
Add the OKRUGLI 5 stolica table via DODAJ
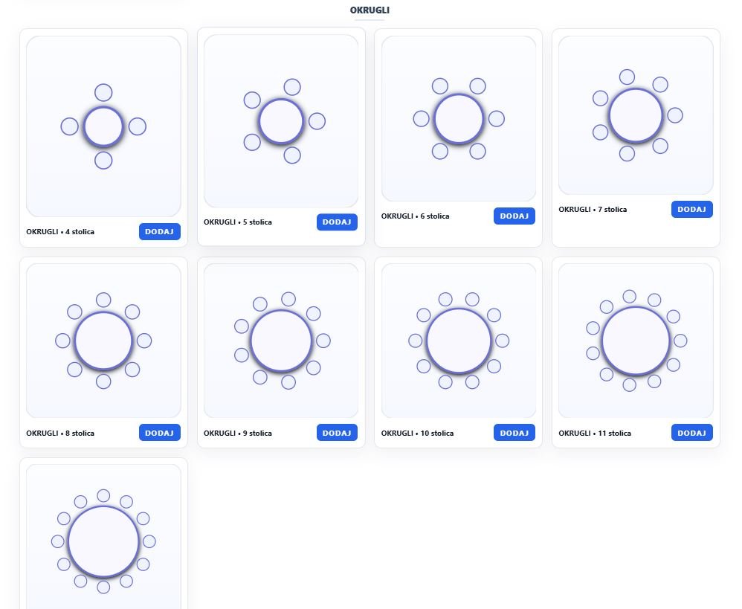pos(337,222)
